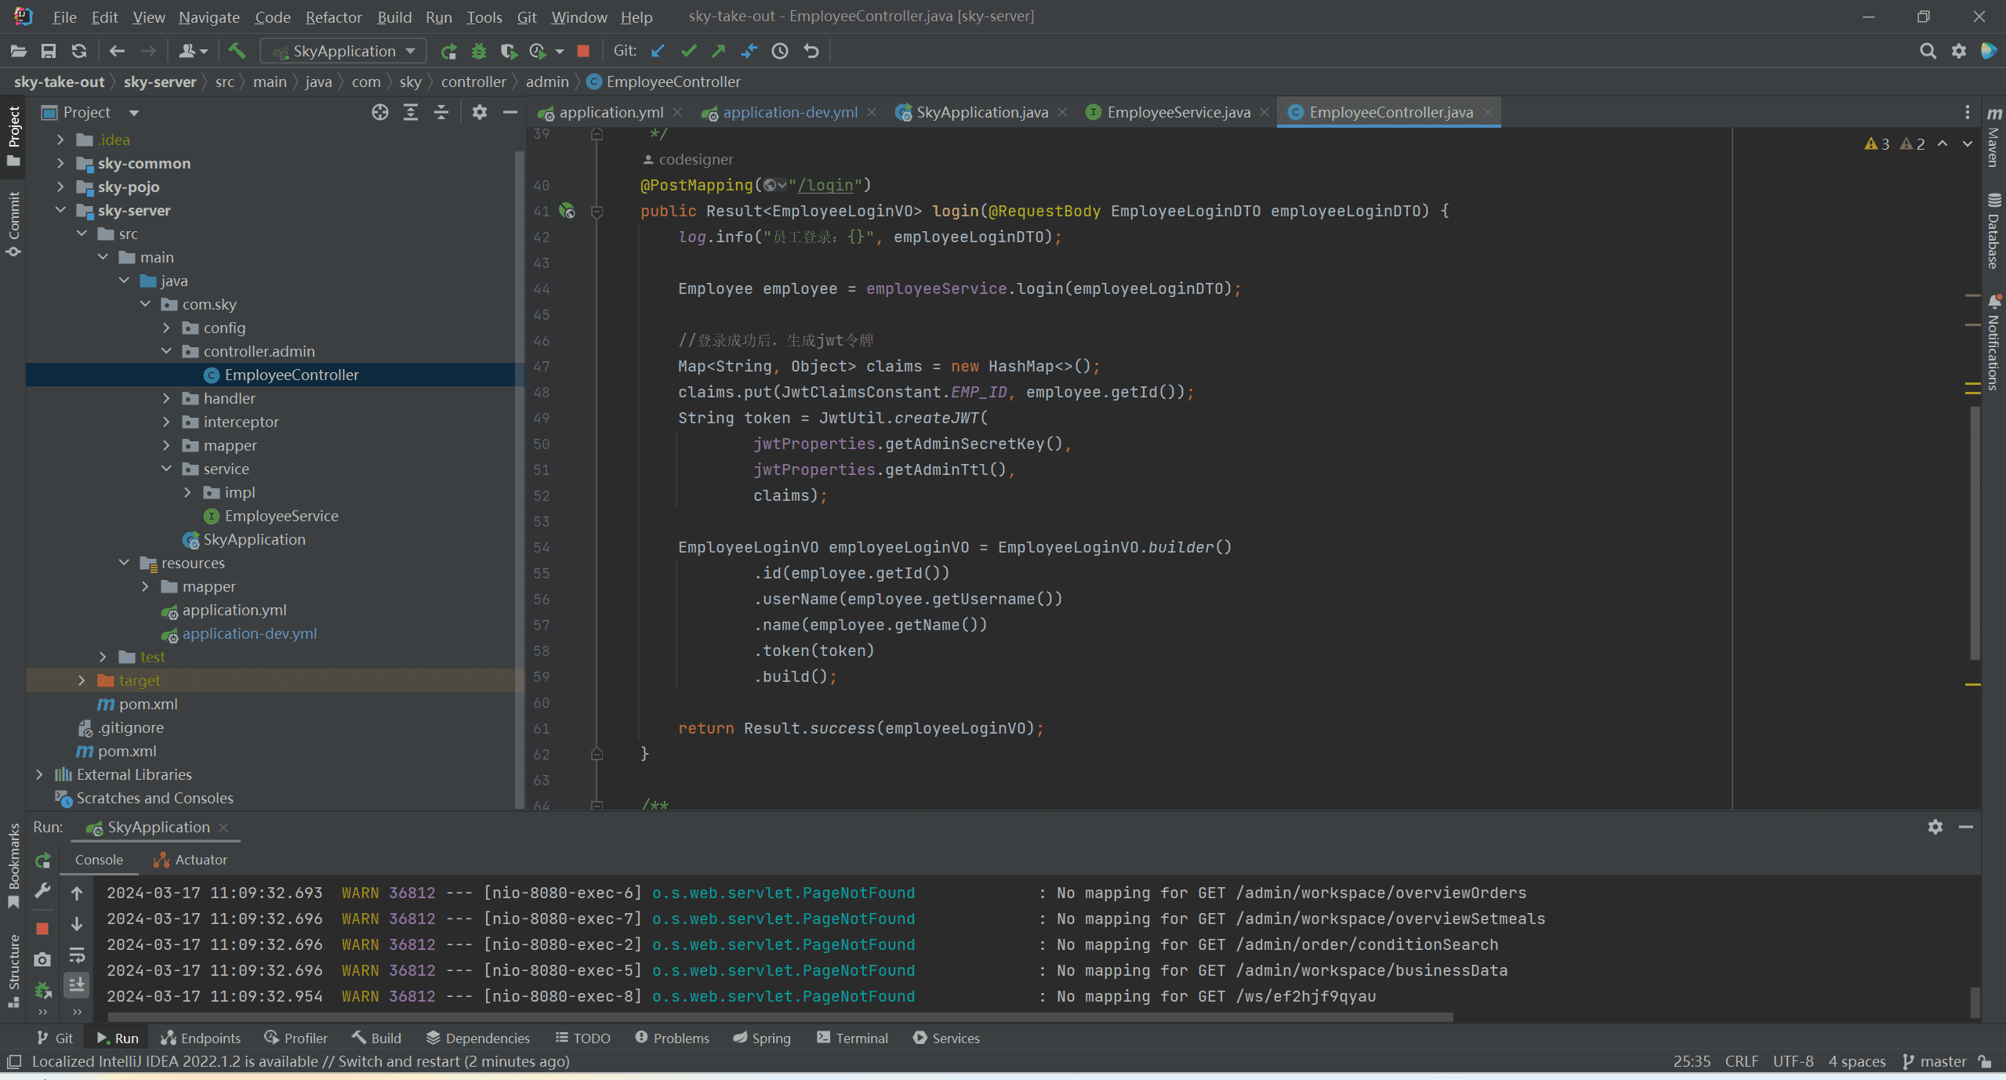Screen dimensions: 2006x1080
Task: Expand the config package
Action: click(166, 328)
